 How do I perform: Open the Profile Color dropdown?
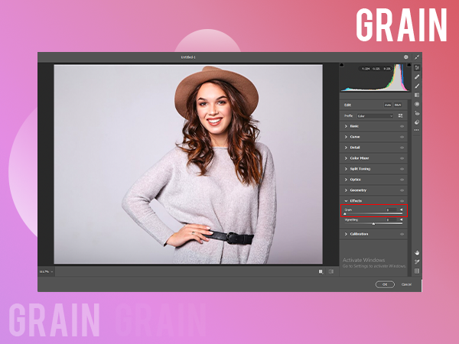pos(375,116)
